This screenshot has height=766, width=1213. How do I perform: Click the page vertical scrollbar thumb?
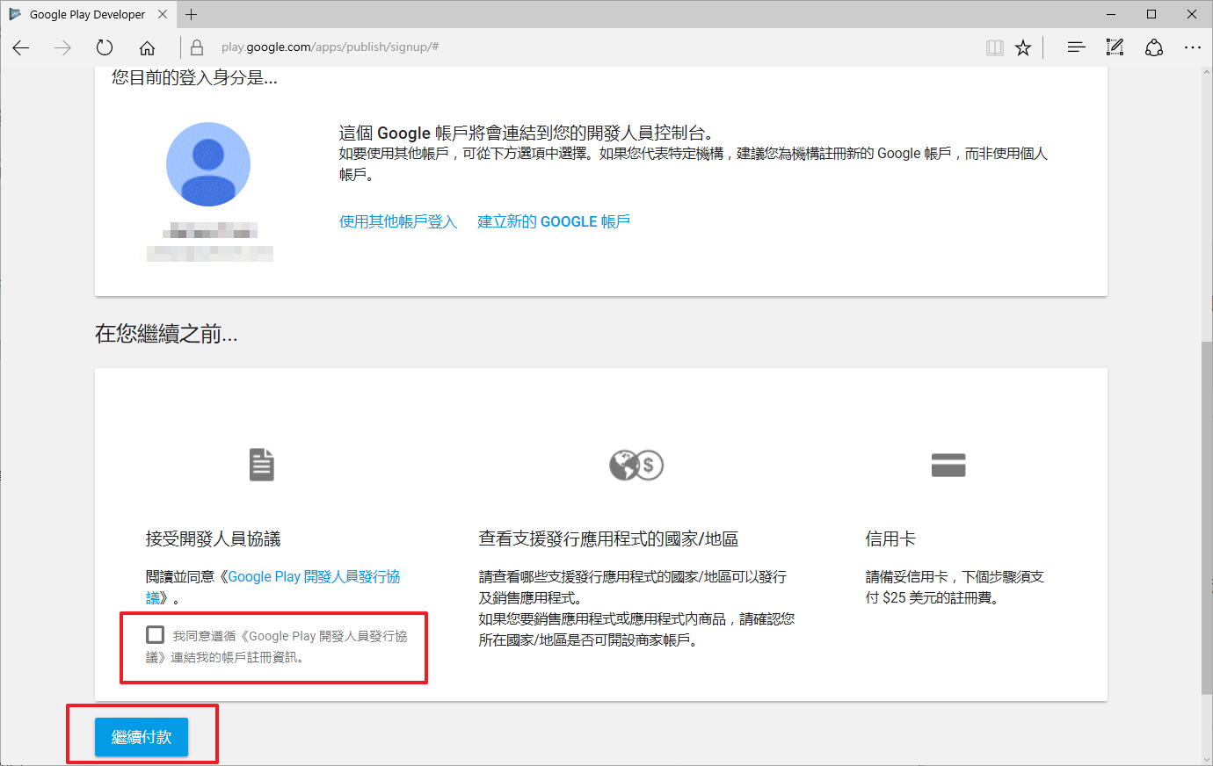click(1206, 518)
